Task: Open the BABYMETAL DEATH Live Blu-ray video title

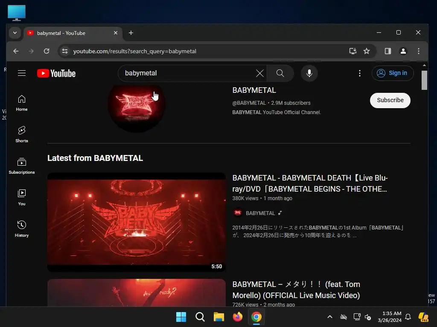Action: click(310, 184)
